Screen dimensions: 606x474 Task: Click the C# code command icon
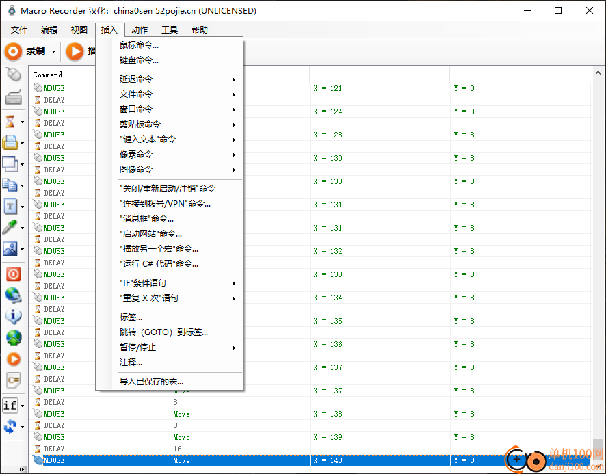[14, 380]
